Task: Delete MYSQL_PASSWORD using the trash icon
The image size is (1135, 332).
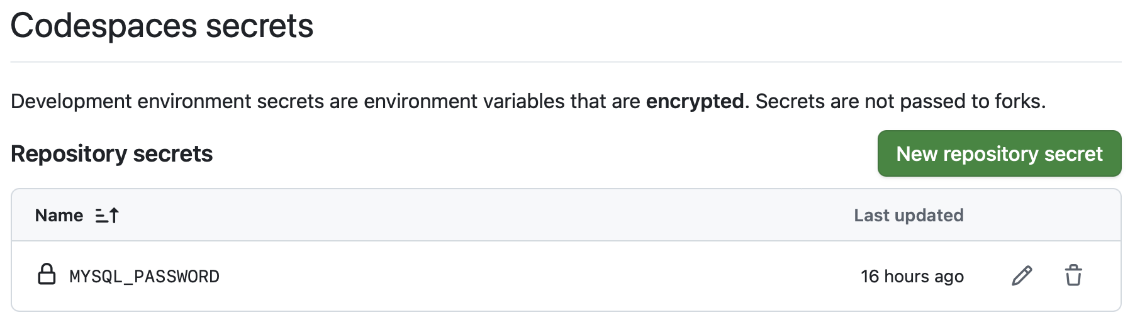Action: pyautogui.click(x=1073, y=275)
